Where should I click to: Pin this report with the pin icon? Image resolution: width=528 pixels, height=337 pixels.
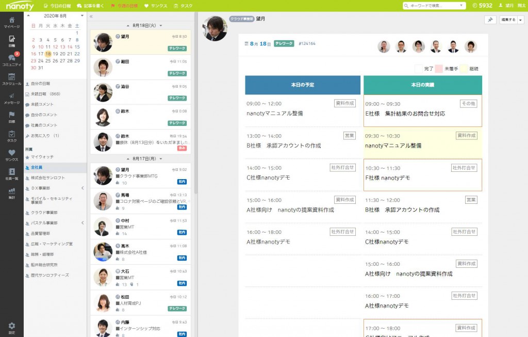(490, 20)
